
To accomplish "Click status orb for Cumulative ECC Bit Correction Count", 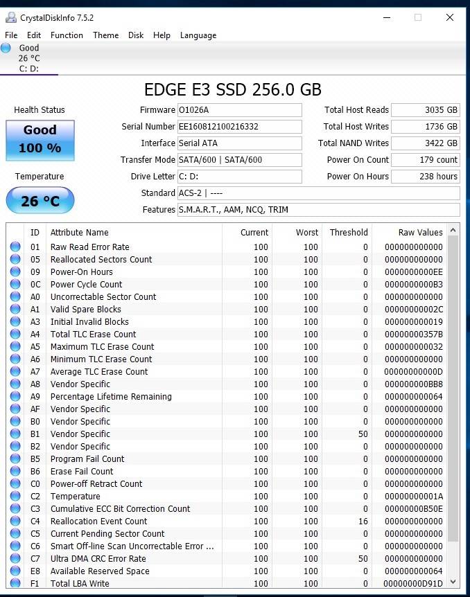I will pyautogui.click(x=15, y=508).
